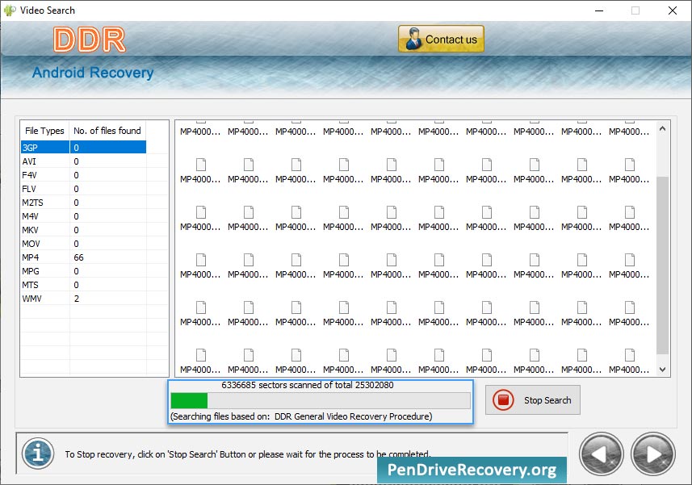Click the DDR logo
This screenshot has height=485, width=692.
[90, 40]
